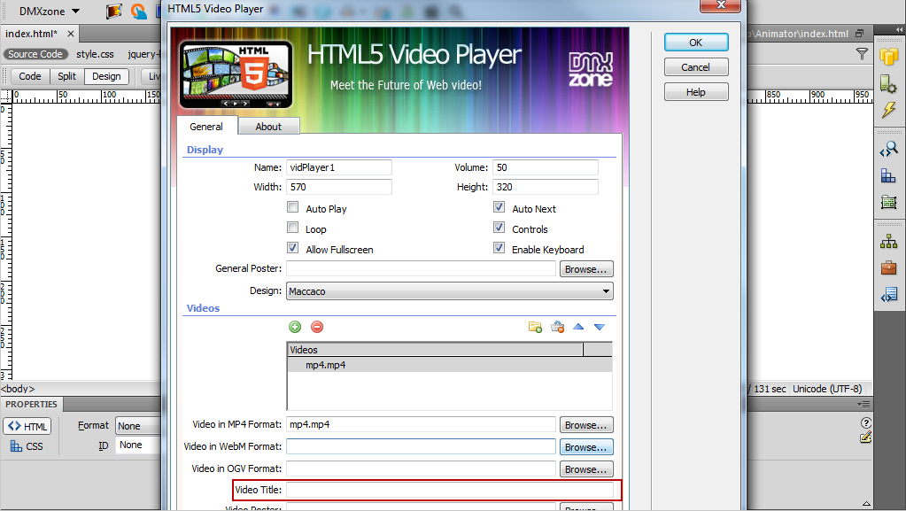Screen dimensions: 906x511
Task: Switch to Design view
Action: (x=106, y=76)
